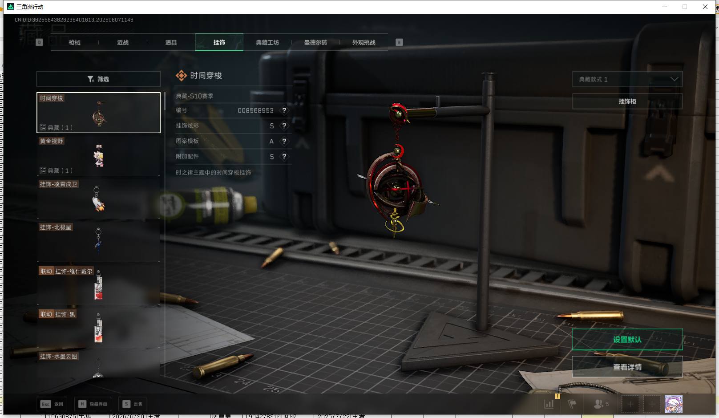719x418 pixels.
Task: Open the friends icon showing 5
Action: click(601, 404)
